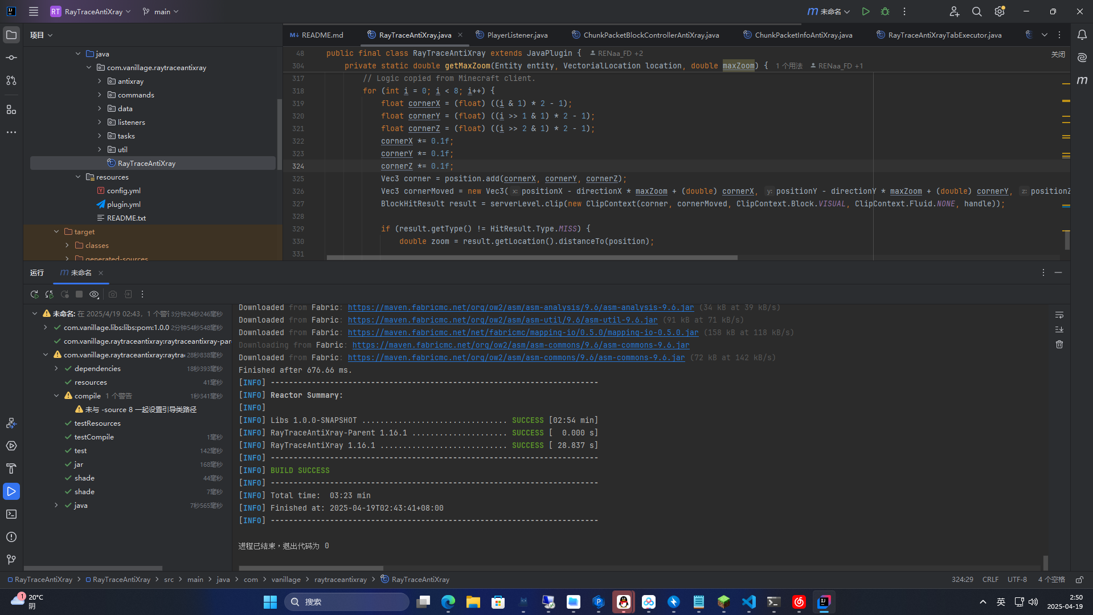Open the Terminal tool window
The image size is (1093, 615).
[11, 514]
